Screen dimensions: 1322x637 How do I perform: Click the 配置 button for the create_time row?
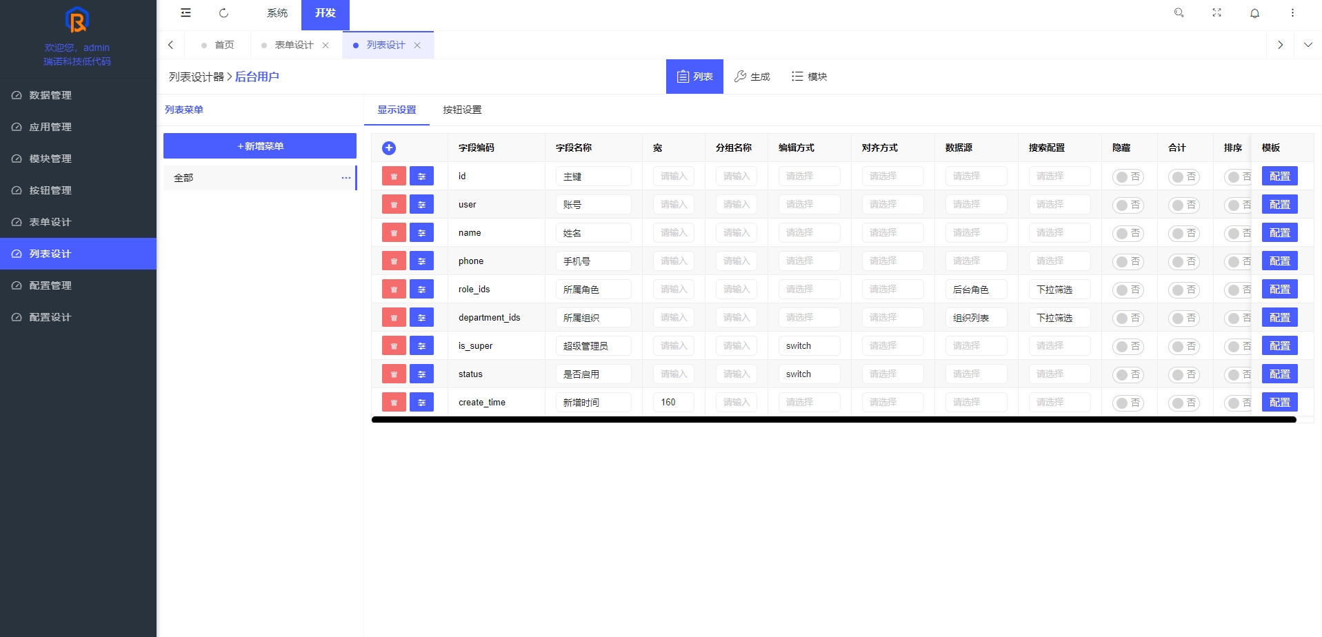coord(1279,403)
